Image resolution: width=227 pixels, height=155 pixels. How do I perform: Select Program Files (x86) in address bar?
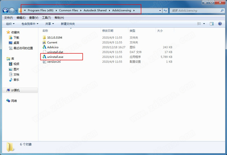[x=40, y=11]
